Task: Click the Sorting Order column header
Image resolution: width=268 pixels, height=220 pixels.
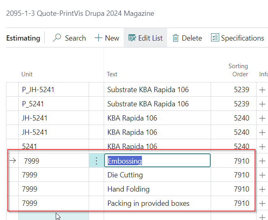Action: point(238,70)
